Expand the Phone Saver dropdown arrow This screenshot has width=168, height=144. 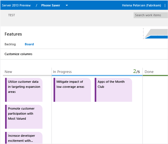pos(67,5)
